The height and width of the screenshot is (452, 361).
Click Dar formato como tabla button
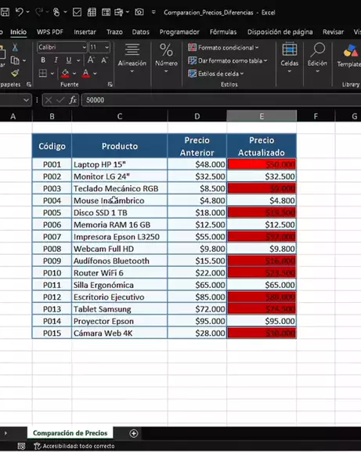(228, 61)
